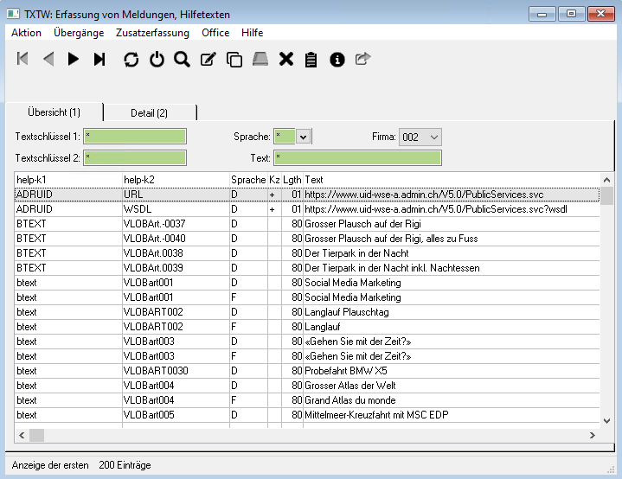Click the Textschlüssel 1 input field
The width and height of the screenshot is (622, 479).
click(135, 137)
